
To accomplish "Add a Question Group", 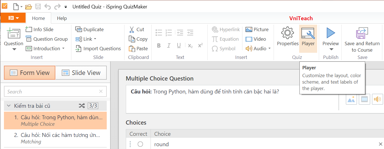I will click(x=47, y=39).
